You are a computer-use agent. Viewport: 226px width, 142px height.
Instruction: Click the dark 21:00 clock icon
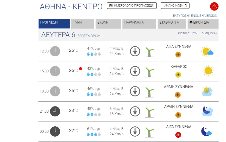click(55, 111)
